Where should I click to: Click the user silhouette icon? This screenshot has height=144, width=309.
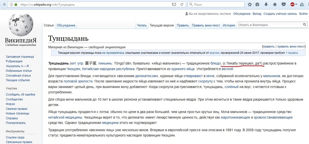pyautogui.click(x=187, y=14)
